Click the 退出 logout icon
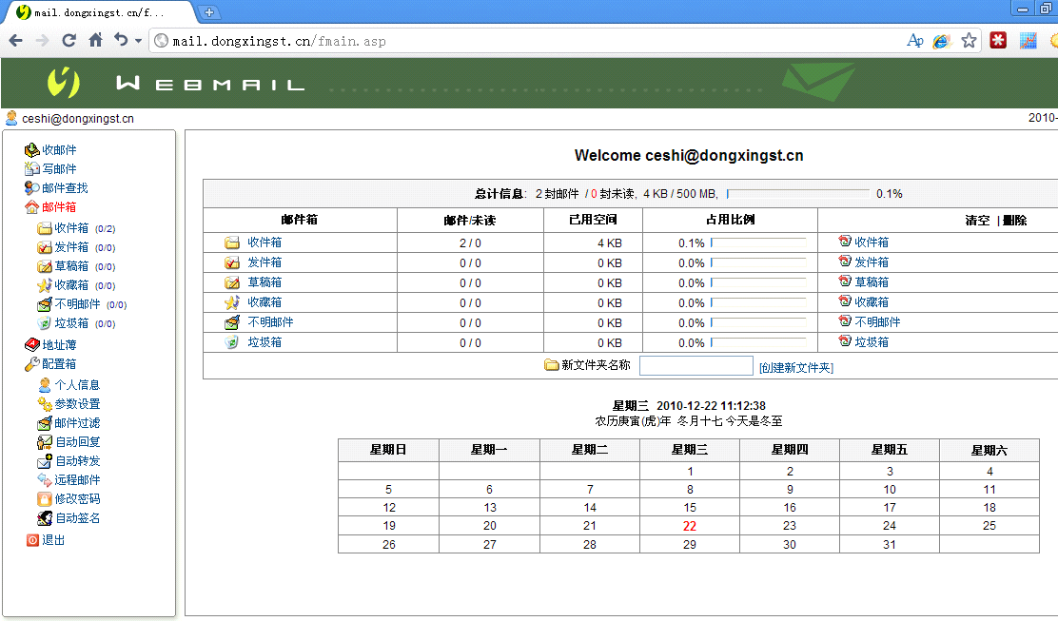1058x621 pixels. (32, 540)
